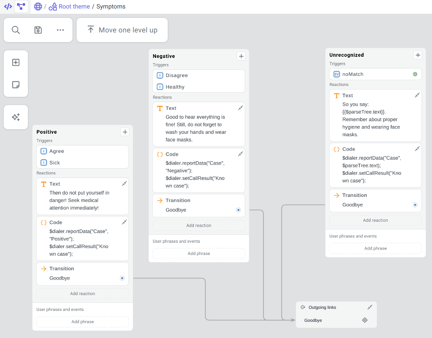Click plus button on Positive state header

[x=125, y=132]
